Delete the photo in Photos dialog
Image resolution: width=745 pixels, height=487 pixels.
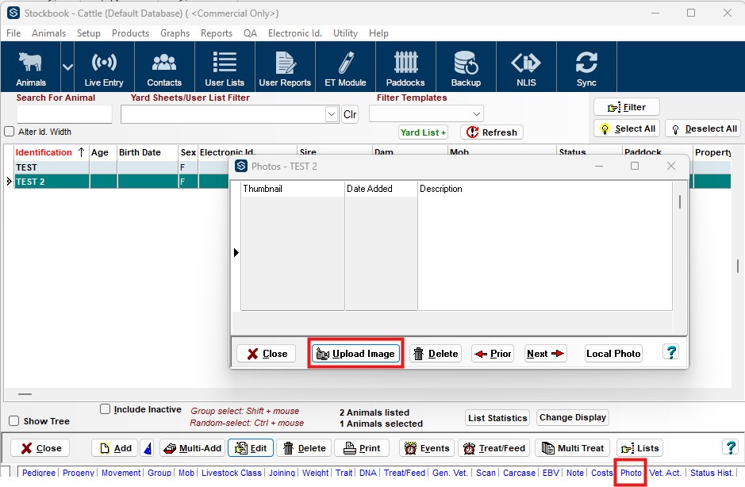(x=436, y=354)
